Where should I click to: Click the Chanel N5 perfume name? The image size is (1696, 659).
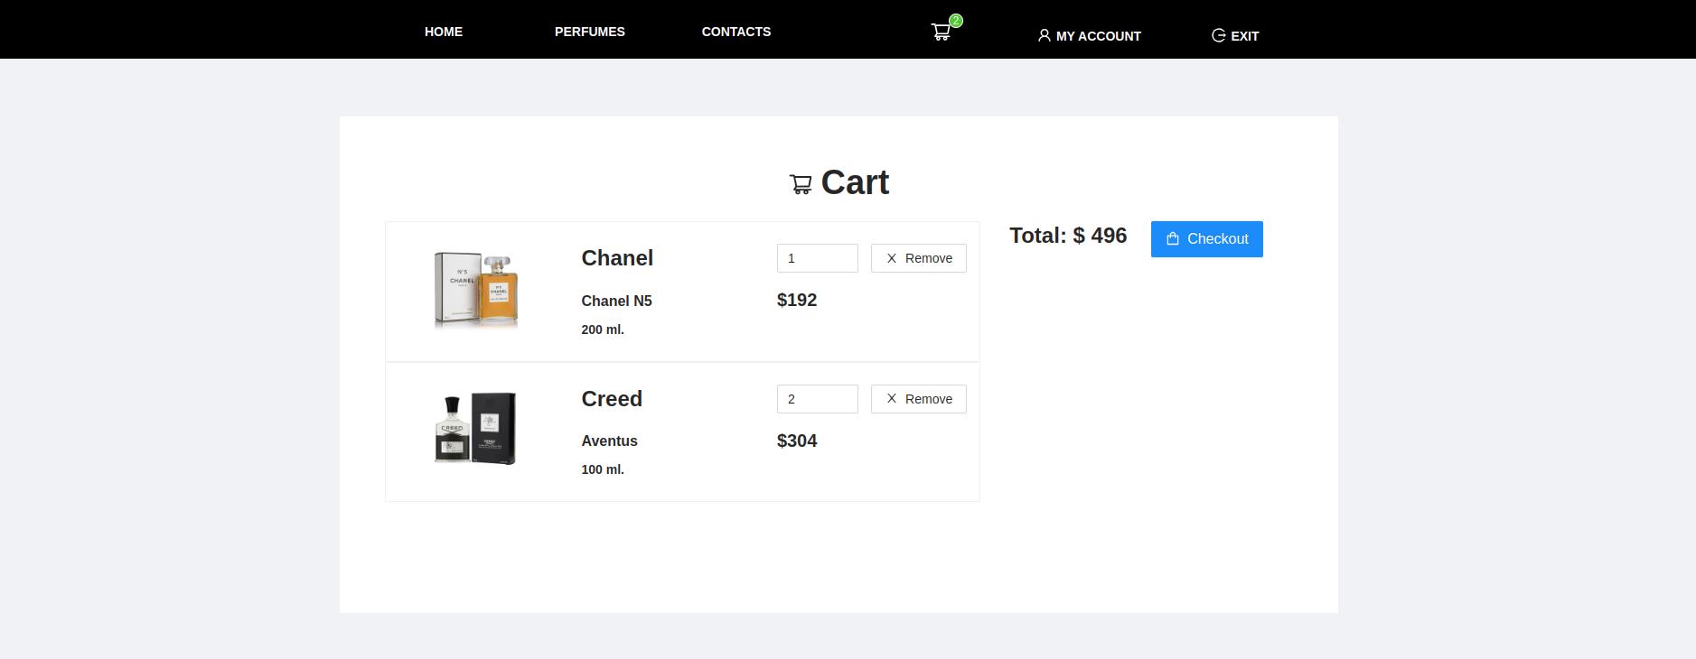(617, 302)
